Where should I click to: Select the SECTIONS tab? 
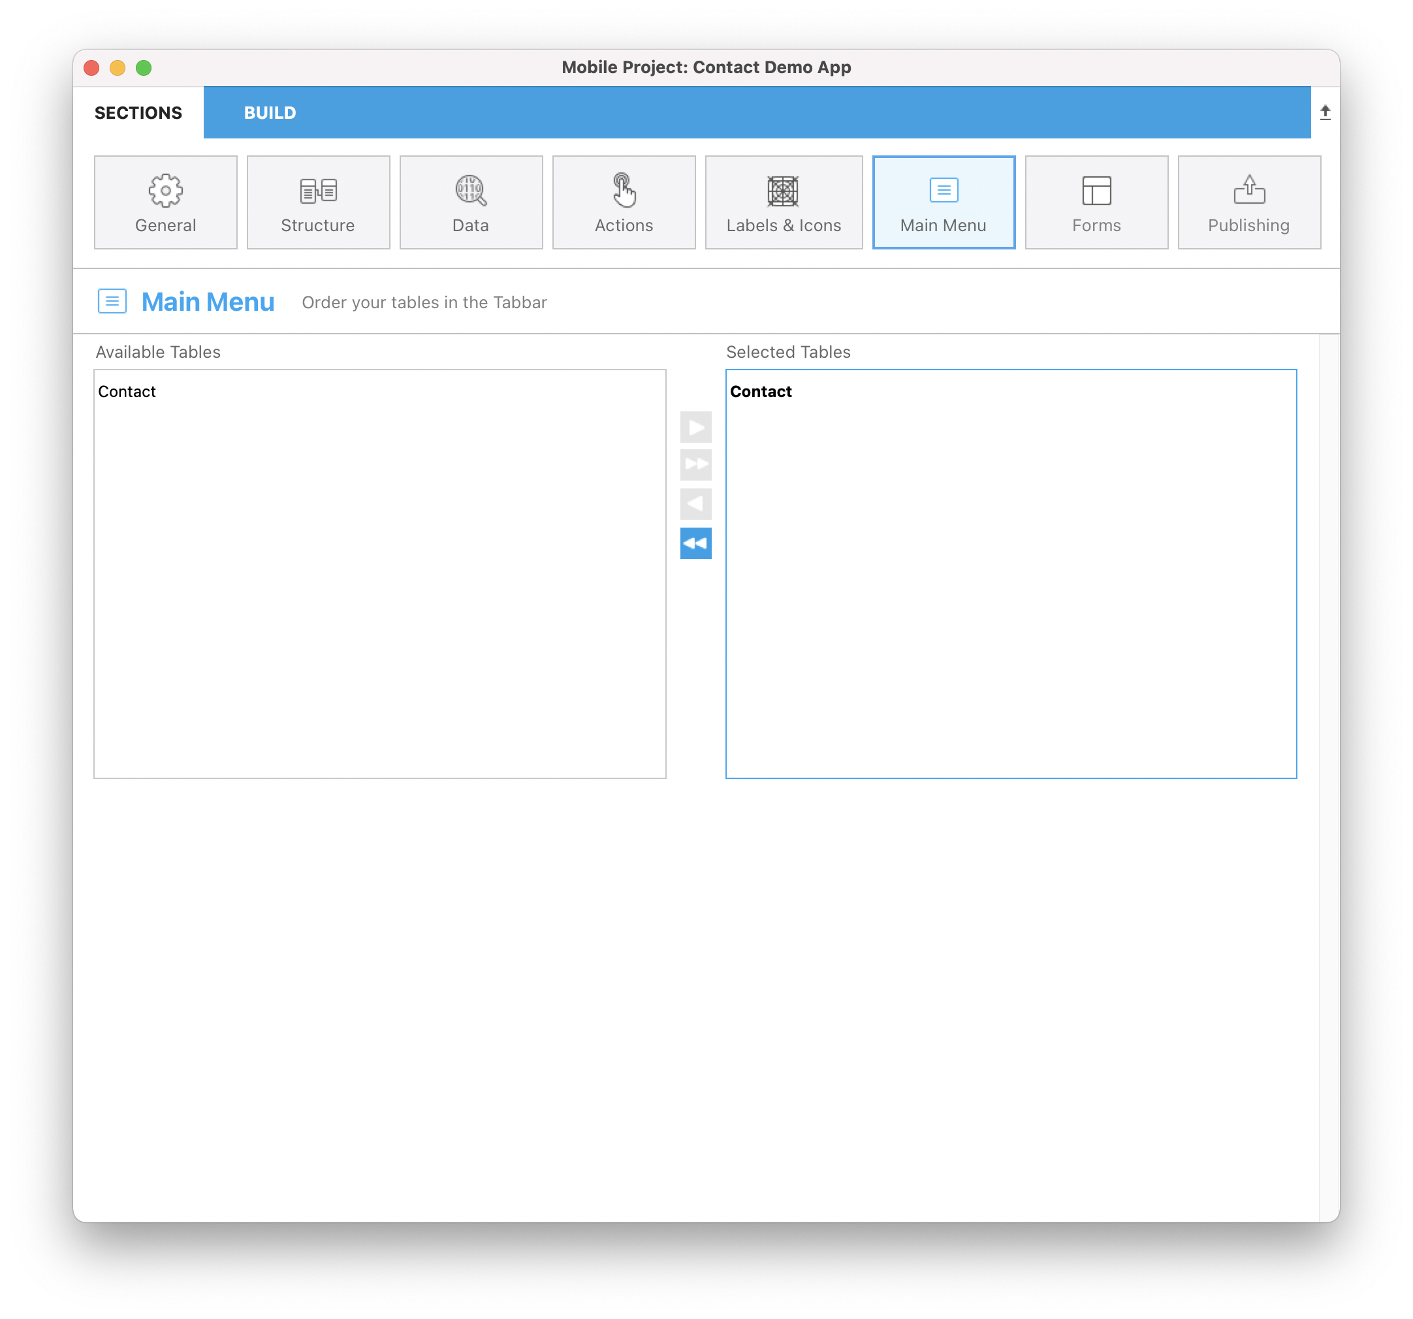pos(138,113)
